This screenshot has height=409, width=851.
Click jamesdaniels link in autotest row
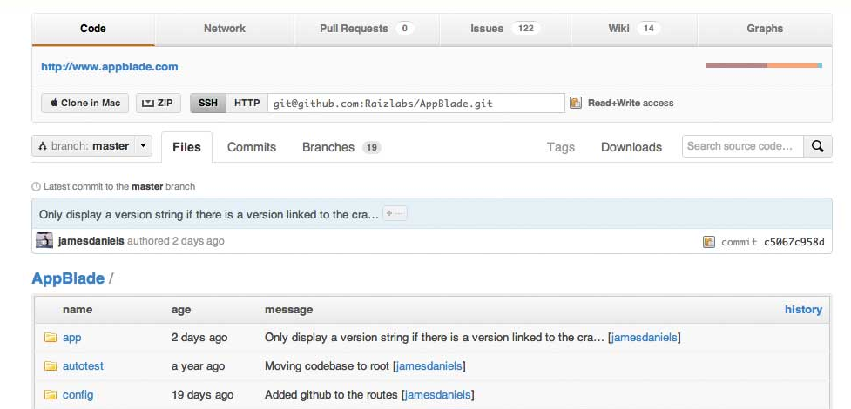429,366
